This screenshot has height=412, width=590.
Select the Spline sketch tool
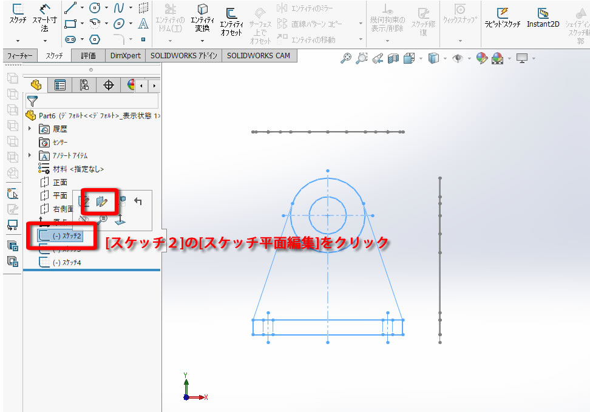pyautogui.click(x=119, y=7)
